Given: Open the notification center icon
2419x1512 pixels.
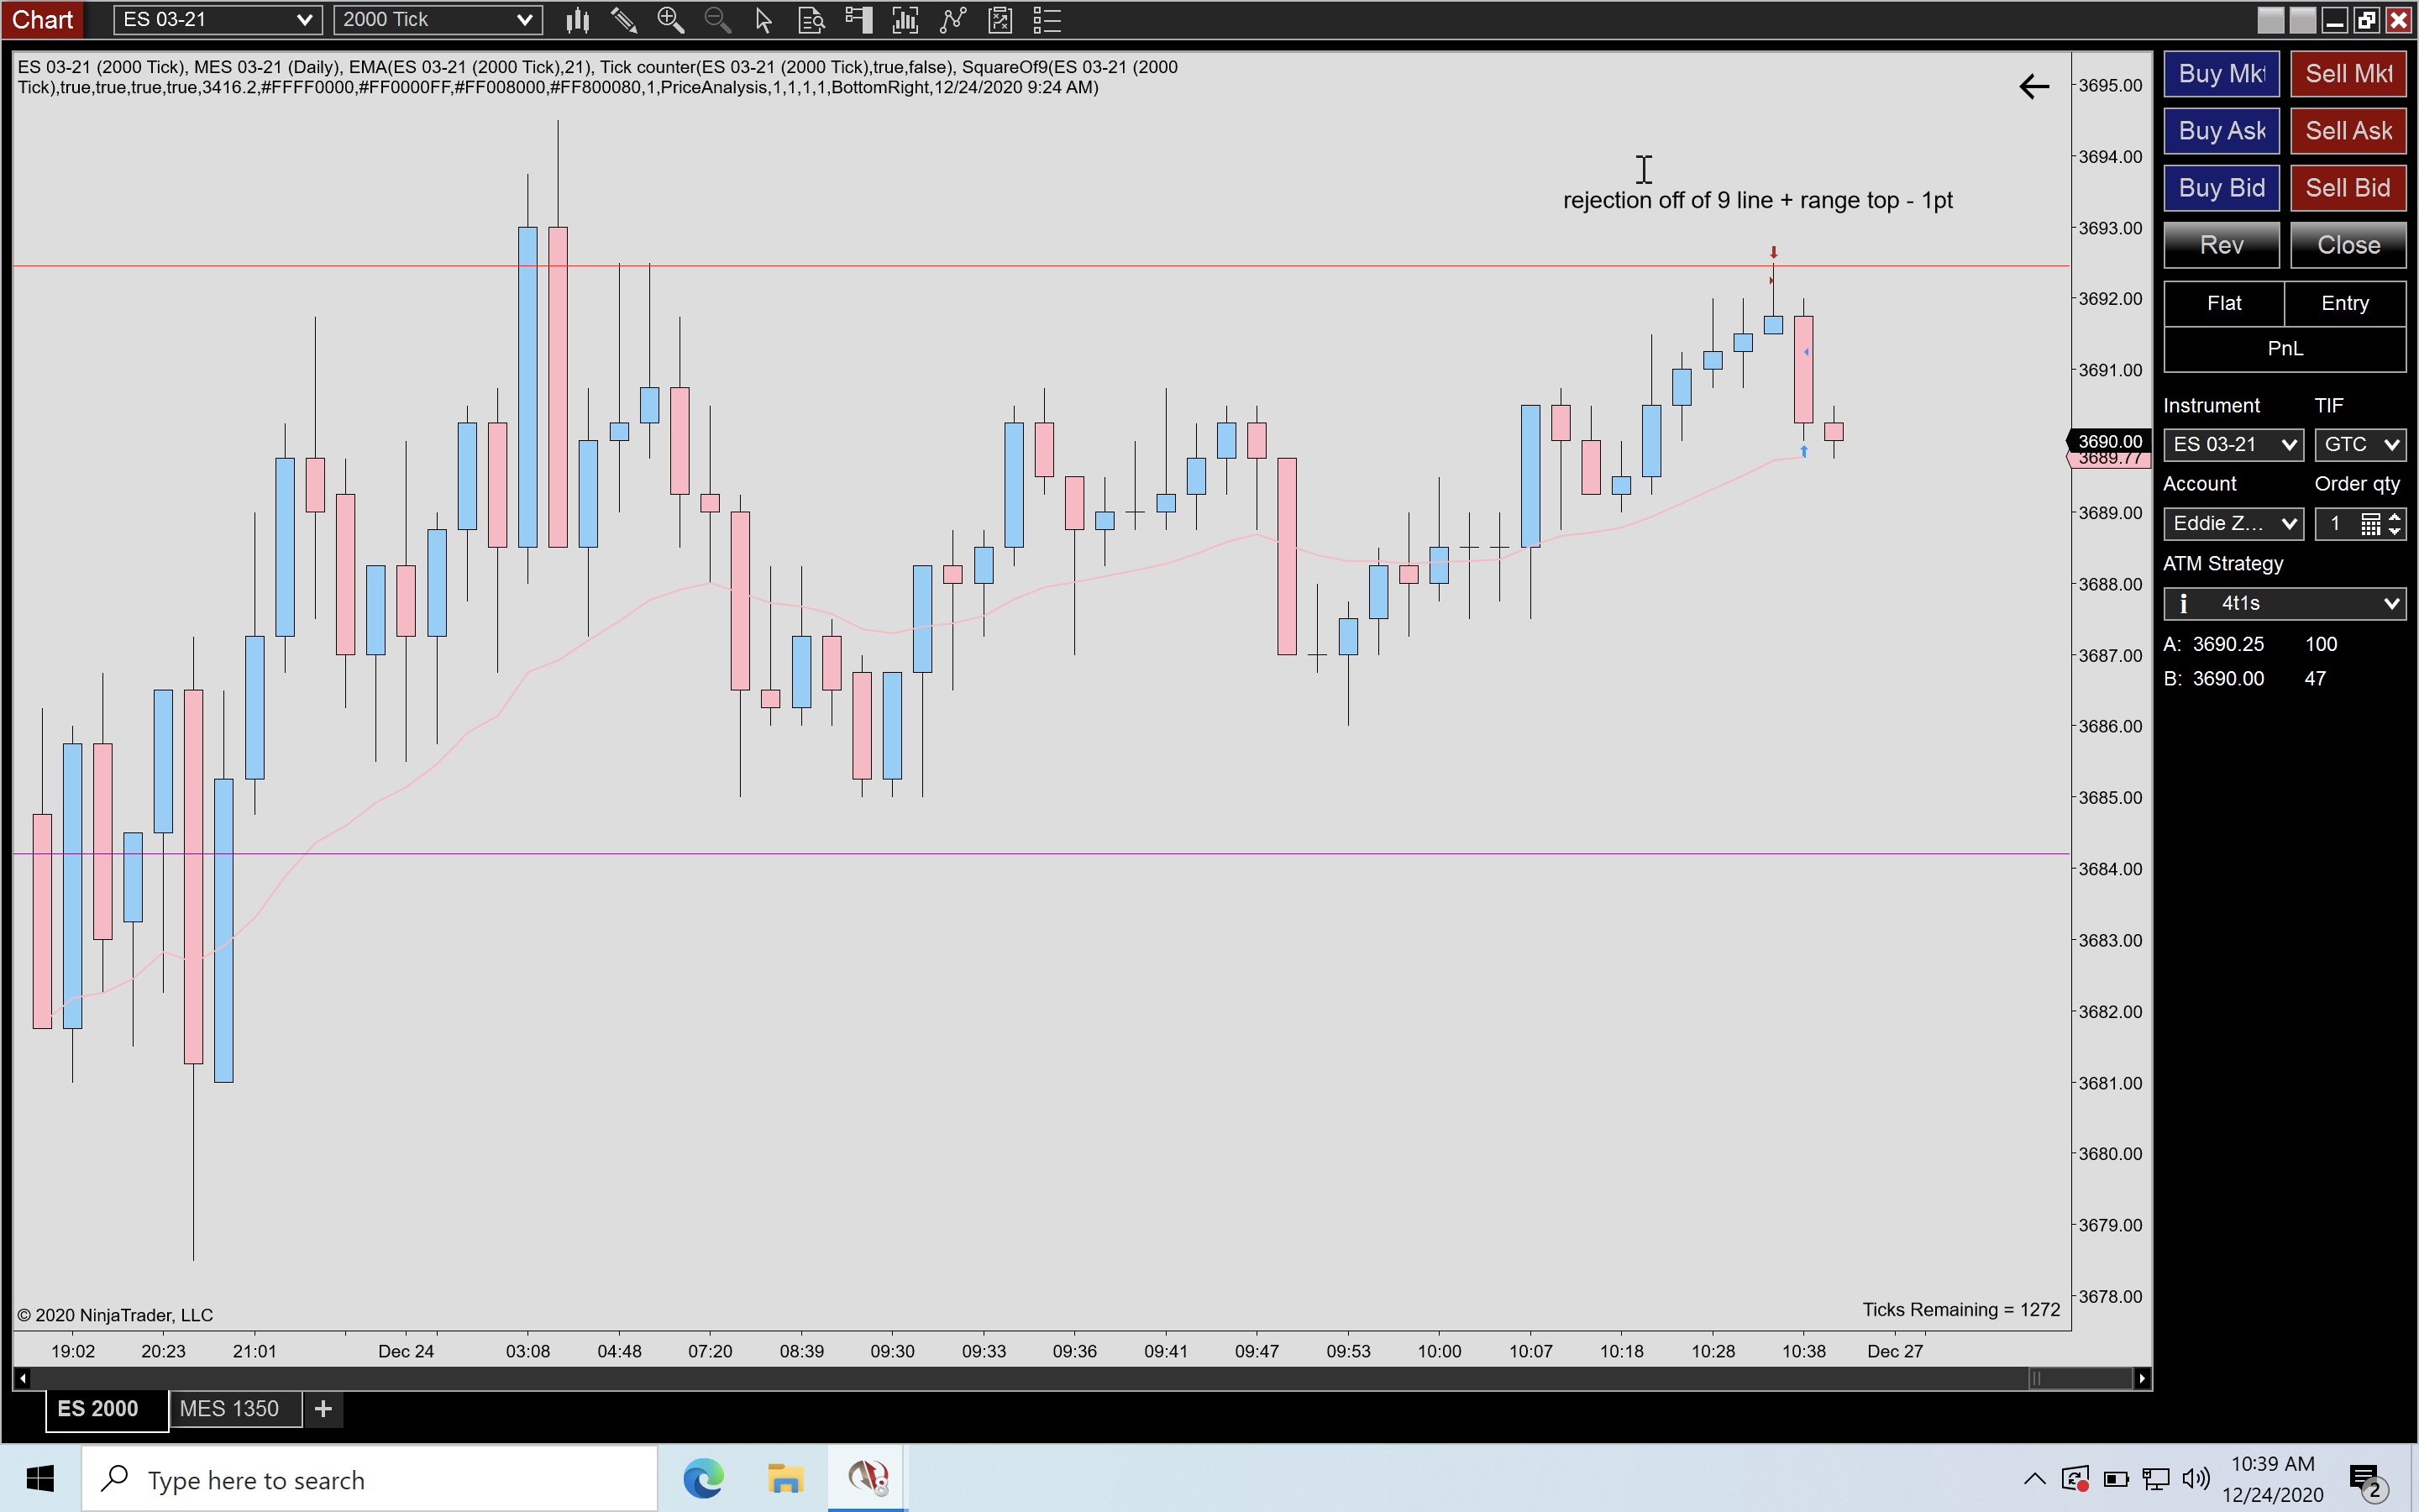Looking at the screenshot, I should [2367, 1481].
